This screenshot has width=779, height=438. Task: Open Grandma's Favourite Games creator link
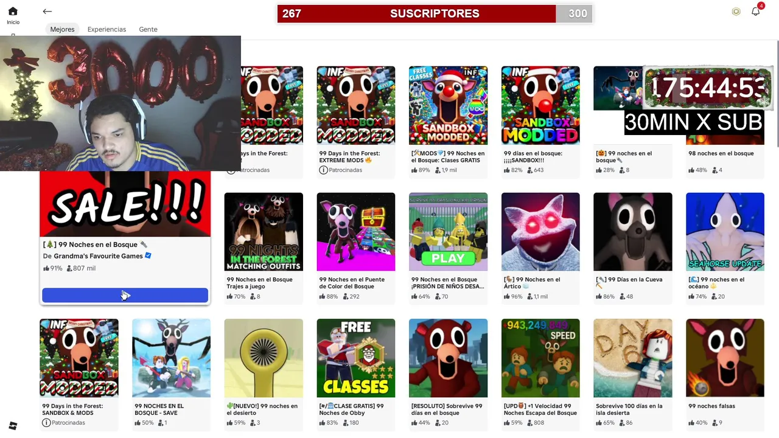98,256
